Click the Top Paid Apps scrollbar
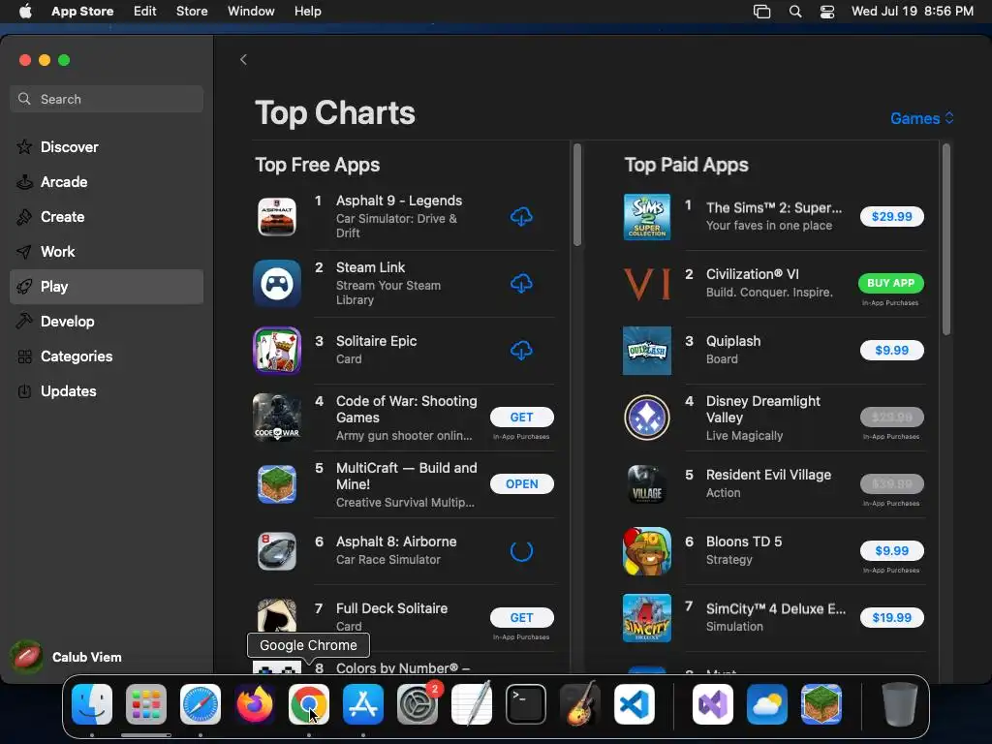 pyautogui.click(x=946, y=239)
